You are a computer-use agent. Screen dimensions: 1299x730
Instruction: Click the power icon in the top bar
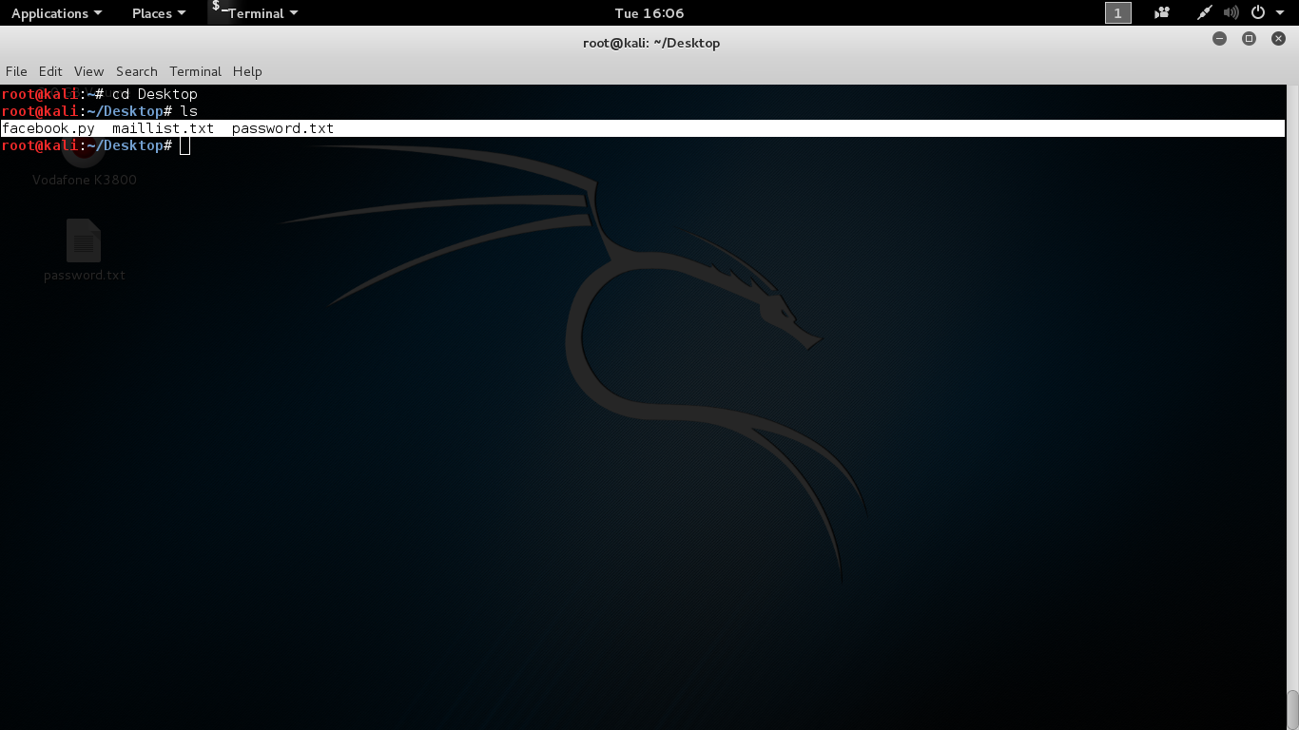(x=1258, y=13)
